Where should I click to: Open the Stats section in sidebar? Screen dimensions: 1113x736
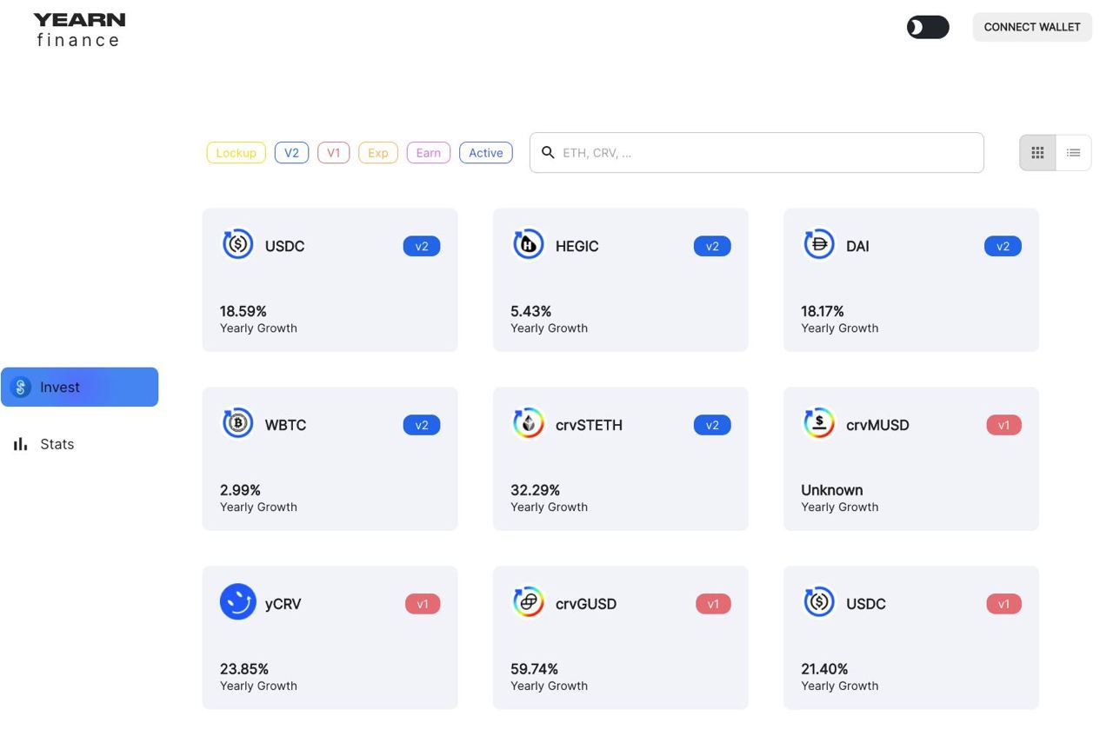pyautogui.click(x=79, y=444)
